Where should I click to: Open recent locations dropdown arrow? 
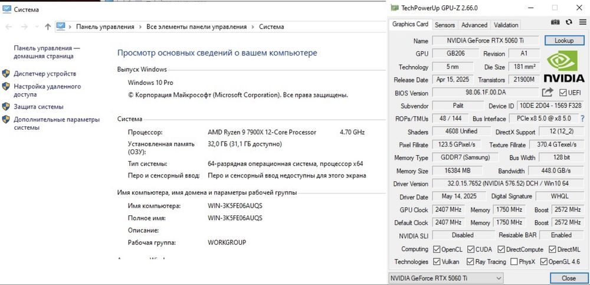click(37, 27)
